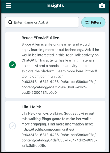
Task: Focus the Enter Name or Apt. # field
Action: click(x=42, y=22)
